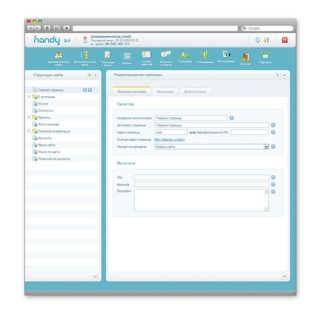
Task: Open the Фотогалерея module
Action: 226,57
